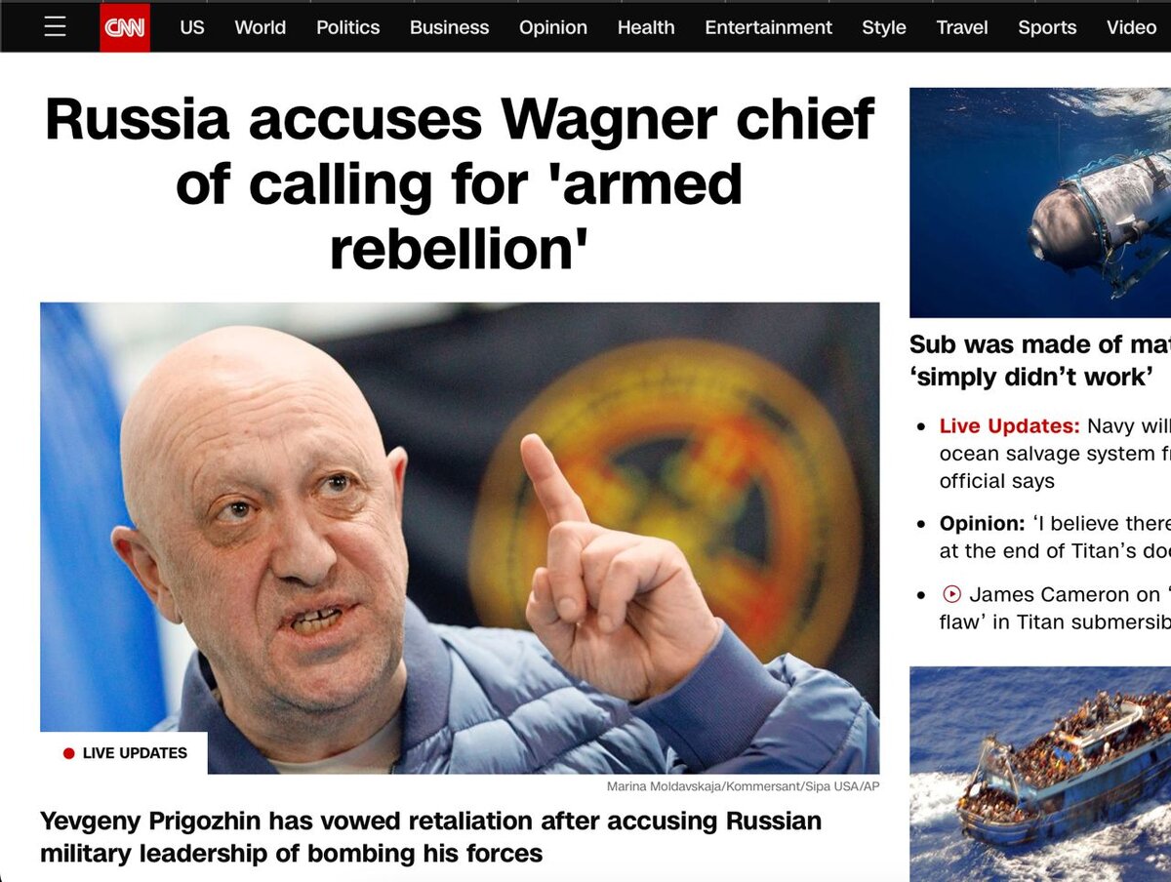Go to the Politics section
Screen dimensions: 1171x882
point(347,27)
